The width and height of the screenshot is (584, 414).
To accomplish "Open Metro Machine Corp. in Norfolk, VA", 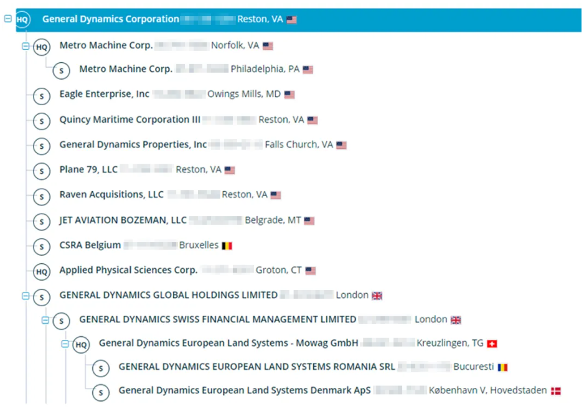I will click(x=106, y=45).
